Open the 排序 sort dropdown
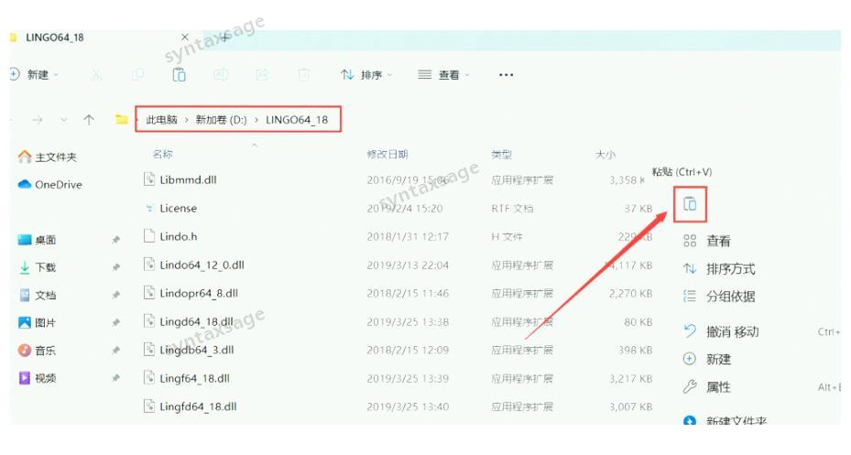This screenshot has height=455, width=851. pyautogui.click(x=366, y=75)
